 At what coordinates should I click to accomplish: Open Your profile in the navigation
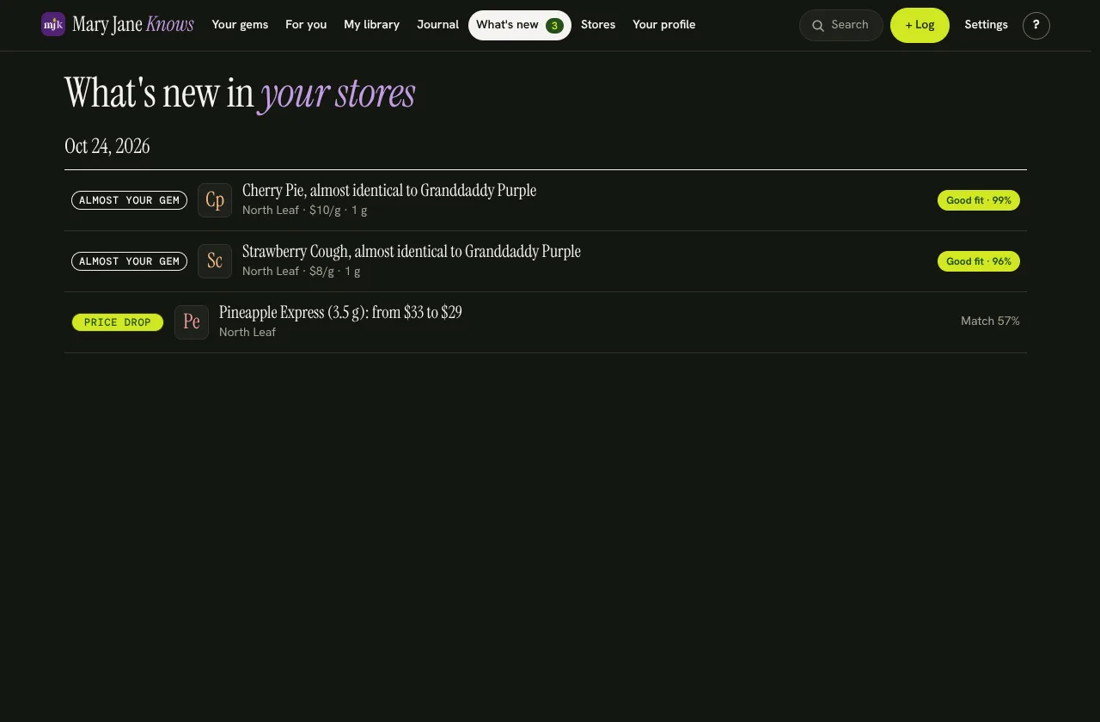[x=664, y=25]
